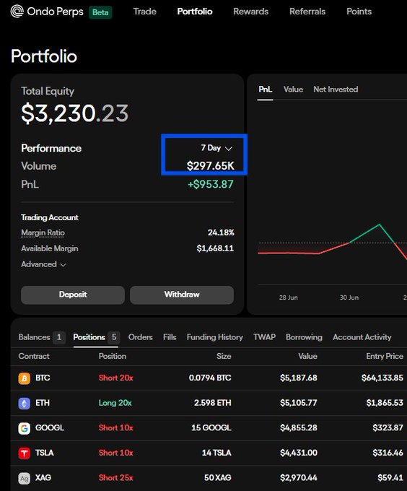Viewport: 407px width, 491px height.
Task: Sort by the Entry Price column header
Action: pos(385,356)
